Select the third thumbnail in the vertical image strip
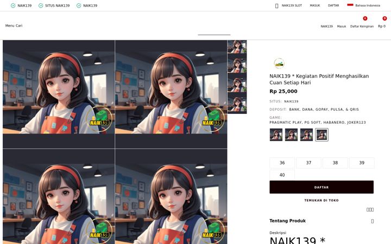The width and height of the screenshot is (391, 244). click(x=237, y=83)
